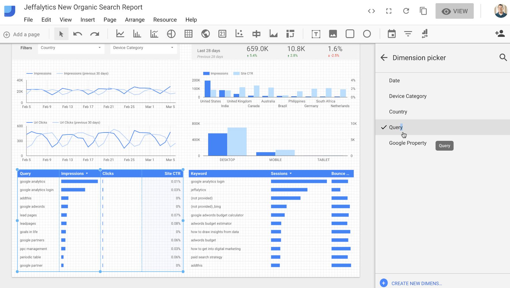Insert a bullet chart
510x288 pixels.
pyautogui.click(x=256, y=34)
